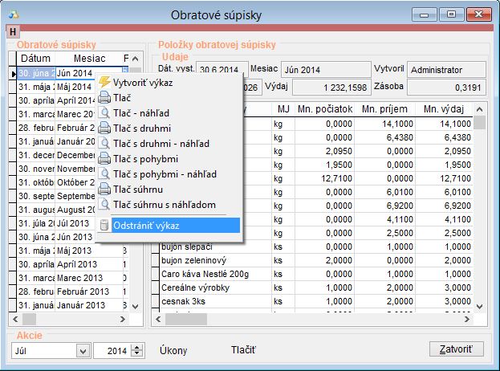Increase the year 2014 with spinner arrows
500x371 pixels.
pyautogui.click(x=137, y=347)
